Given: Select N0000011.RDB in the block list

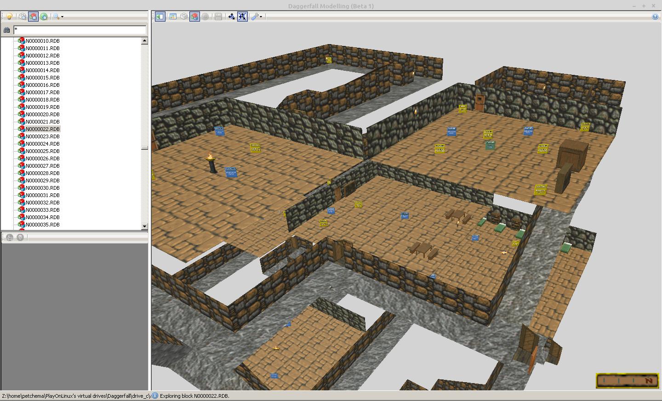Looking at the screenshot, I should (x=42, y=48).
